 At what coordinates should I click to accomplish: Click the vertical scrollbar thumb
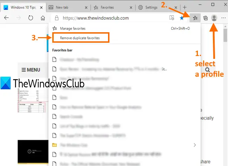pos(226,35)
